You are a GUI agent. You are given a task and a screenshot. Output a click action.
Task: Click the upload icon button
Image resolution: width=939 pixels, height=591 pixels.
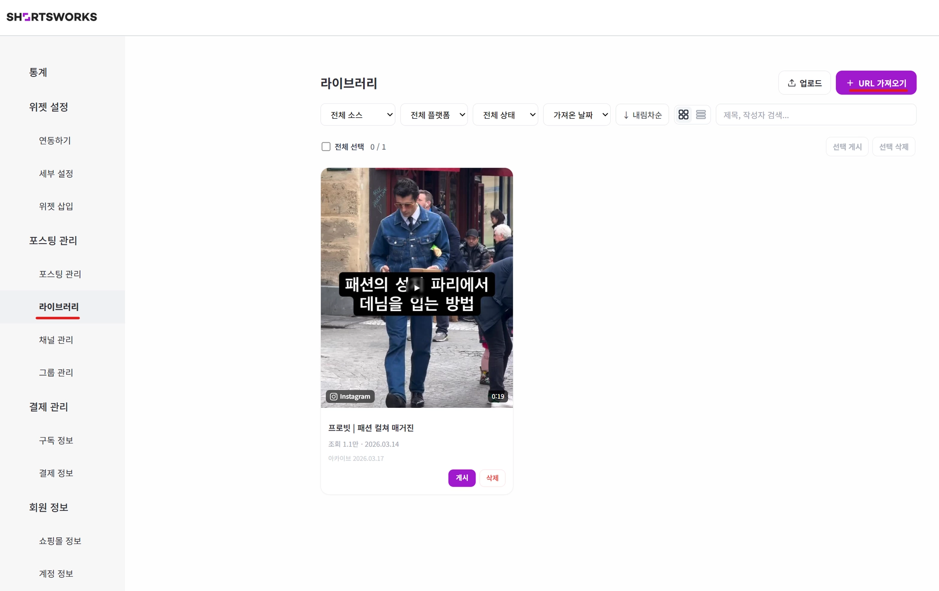click(804, 83)
